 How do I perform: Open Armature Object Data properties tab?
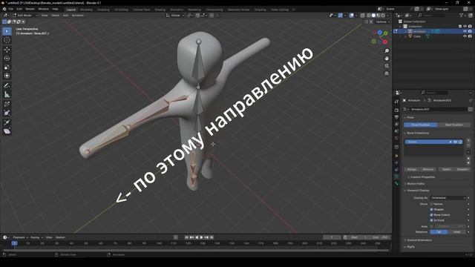(396, 177)
